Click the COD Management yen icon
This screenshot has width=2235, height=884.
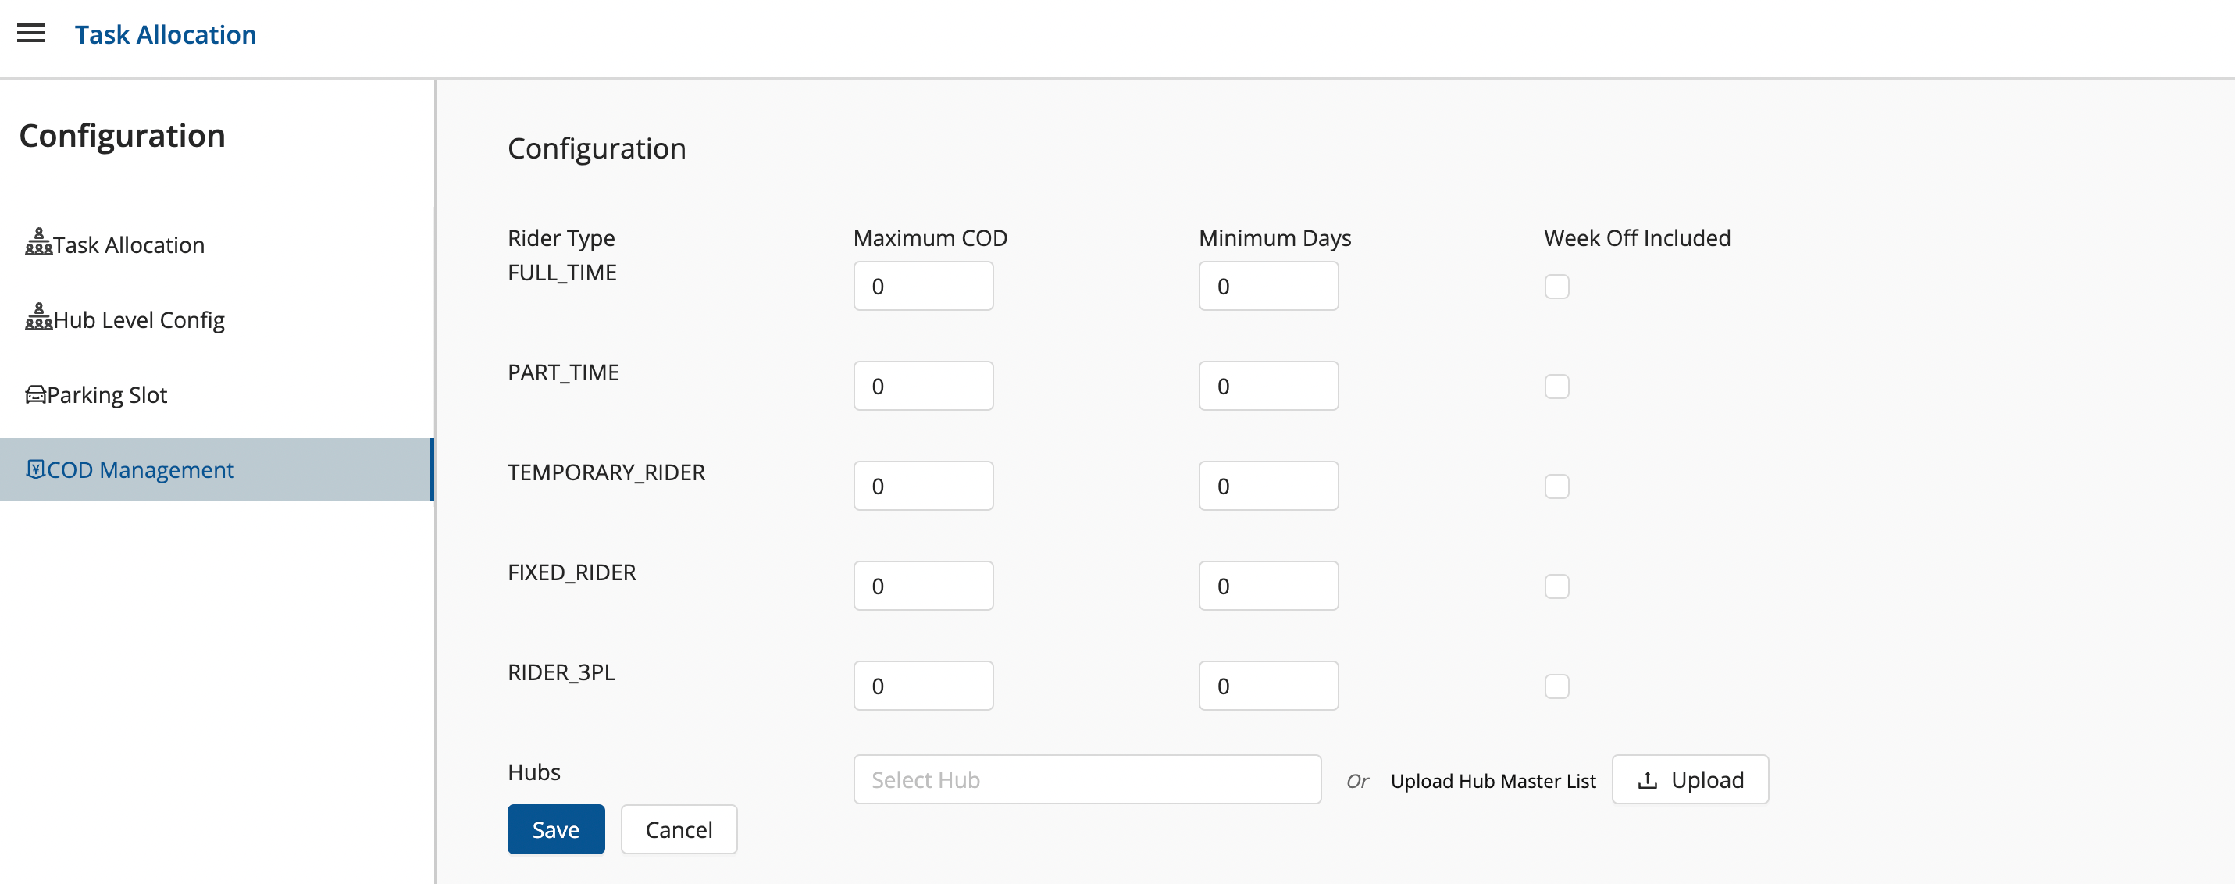click(34, 469)
